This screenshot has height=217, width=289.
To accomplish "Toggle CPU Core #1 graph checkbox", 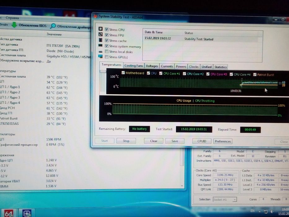I will [x=161, y=73].
